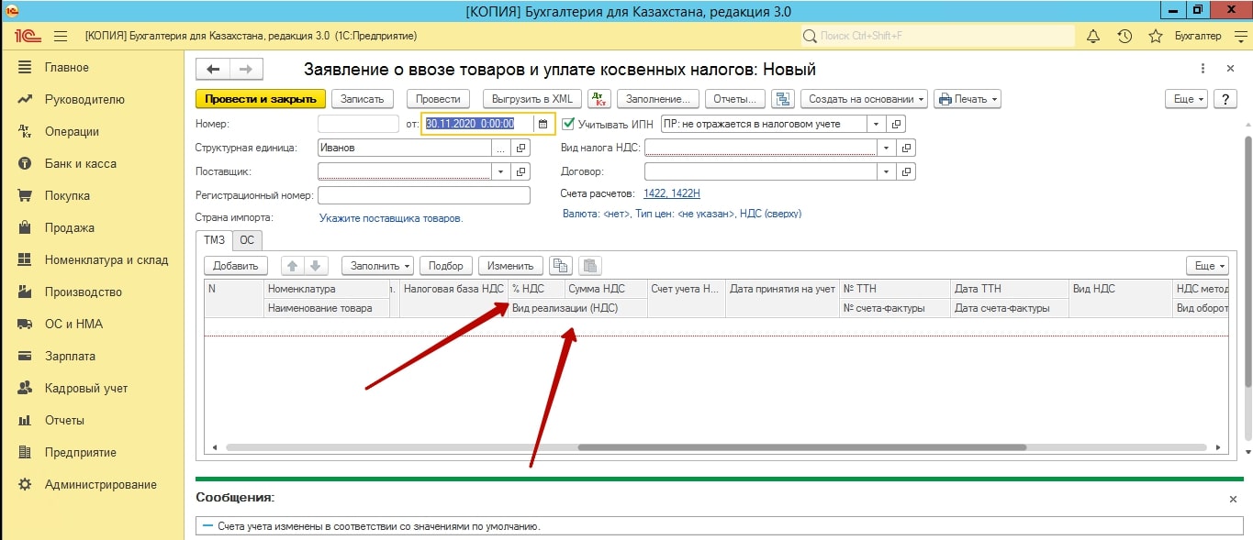The height and width of the screenshot is (540, 1253).
Task: Open history clock icon
Action: pyautogui.click(x=1124, y=36)
